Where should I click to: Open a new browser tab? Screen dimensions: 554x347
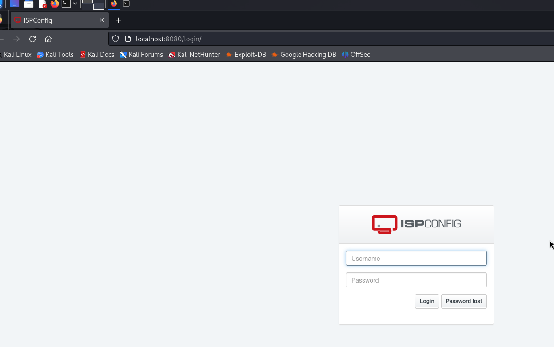(x=118, y=20)
